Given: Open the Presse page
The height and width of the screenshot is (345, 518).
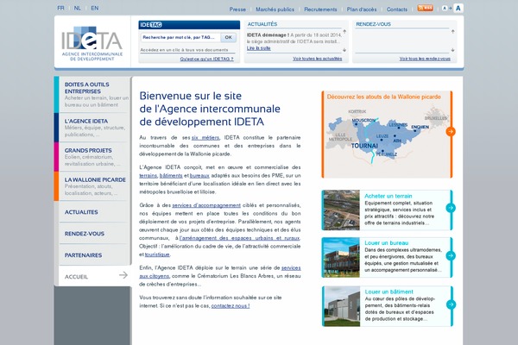Looking at the screenshot, I should pyautogui.click(x=237, y=9).
